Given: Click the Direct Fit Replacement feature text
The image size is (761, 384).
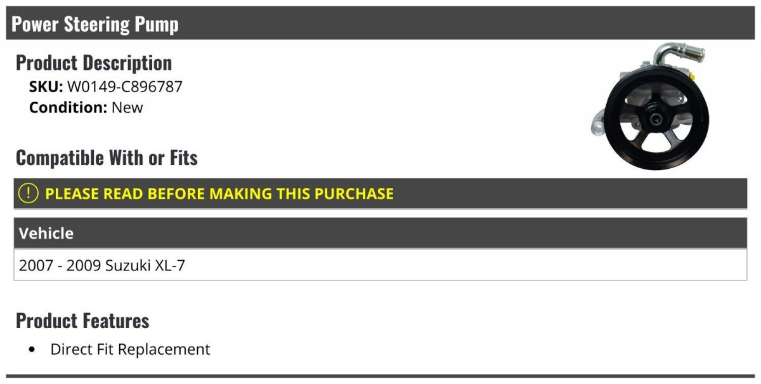Looking at the screenshot, I should pyautogui.click(x=130, y=349).
